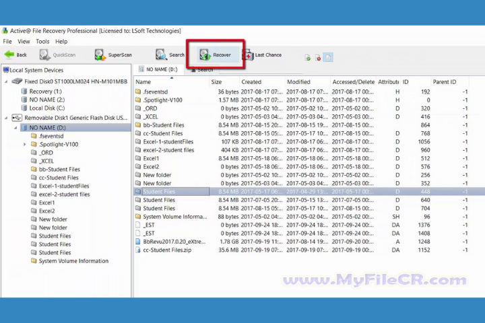Click the 1.78 GB size cell
The width and height of the screenshot is (485, 323).
coord(229,242)
